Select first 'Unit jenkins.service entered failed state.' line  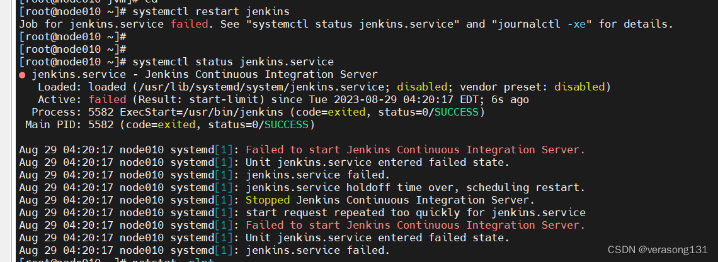click(378, 162)
